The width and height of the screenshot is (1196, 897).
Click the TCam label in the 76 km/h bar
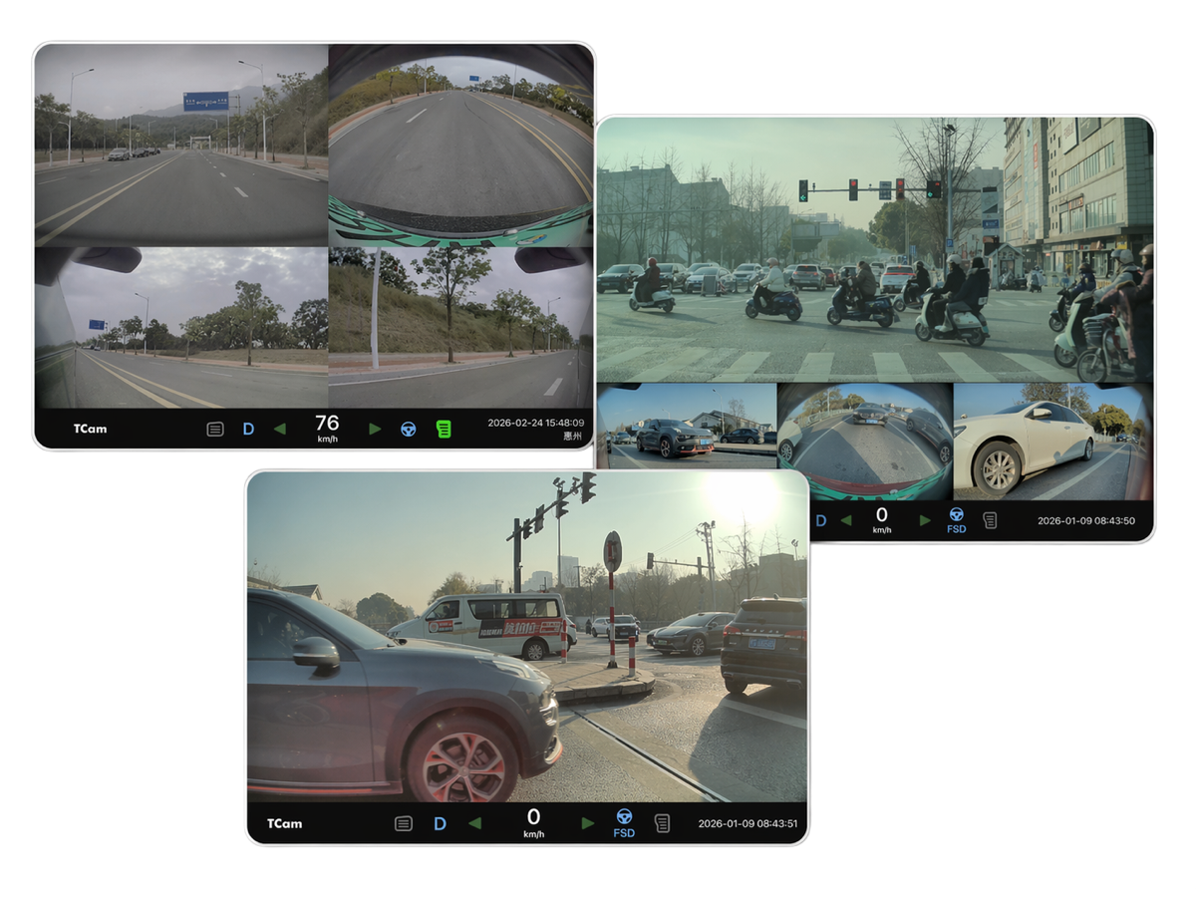point(90,429)
